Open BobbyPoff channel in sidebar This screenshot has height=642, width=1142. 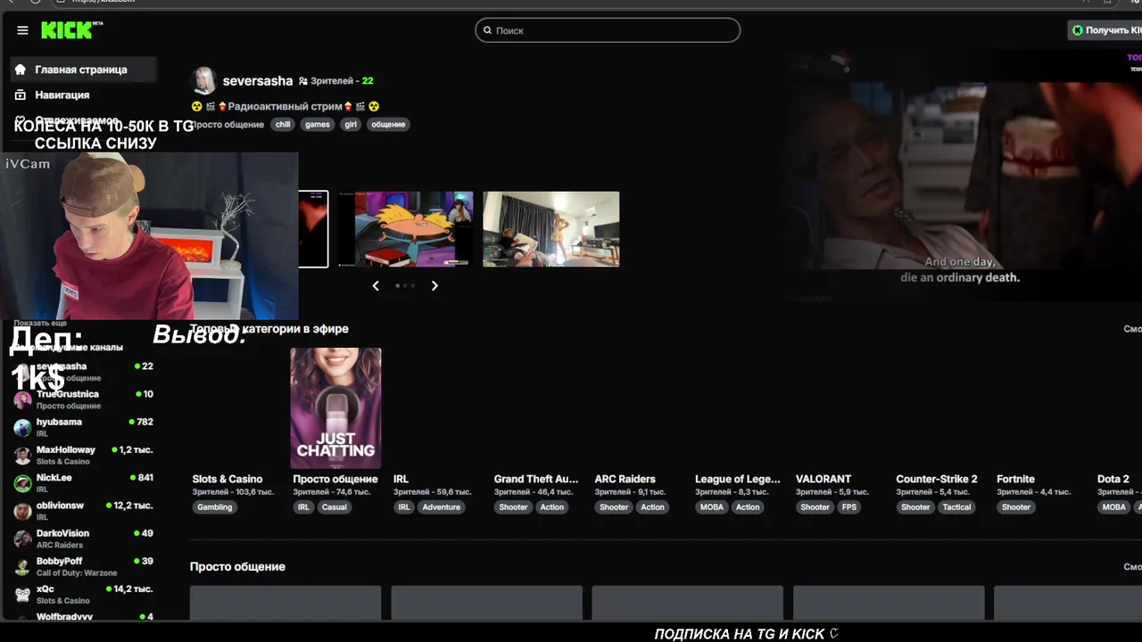pyautogui.click(x=84, y=566)
